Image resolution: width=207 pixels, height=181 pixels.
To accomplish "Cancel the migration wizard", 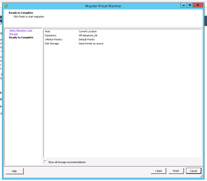I will (193, 171).
